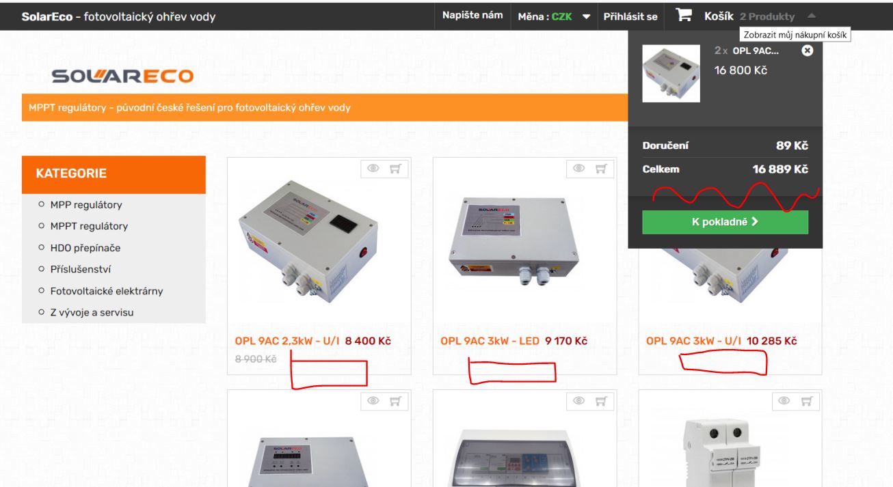Add OPL 9AC 2,3kW - U/I to cart icon
This screenshot has width=893, height=487.
pos(395,169)
